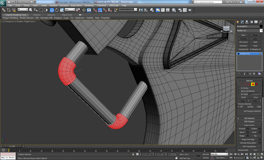Viewport: 264px width, 160px height.
Task: Toggle Window/Crossing selection mode
Action: point(46,10)
